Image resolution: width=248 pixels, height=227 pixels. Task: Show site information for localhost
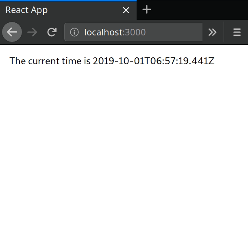(x=74, y=32)
